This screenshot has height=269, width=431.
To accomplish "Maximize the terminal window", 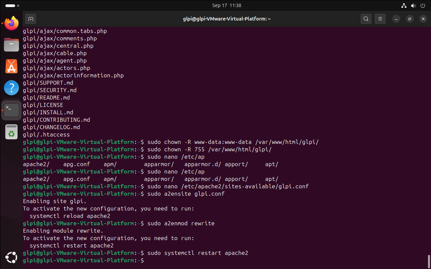I will (x=409, y=19).
